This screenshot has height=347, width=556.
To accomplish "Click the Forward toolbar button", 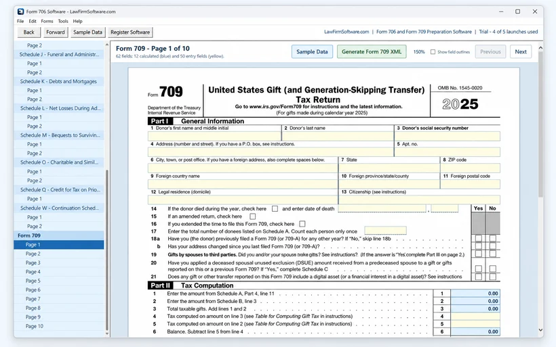I will click(56, 32).
